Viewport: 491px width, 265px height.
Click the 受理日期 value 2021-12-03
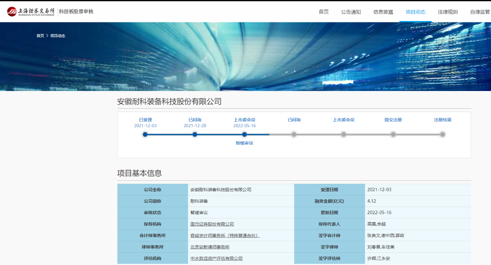click(x=379, y=190)
